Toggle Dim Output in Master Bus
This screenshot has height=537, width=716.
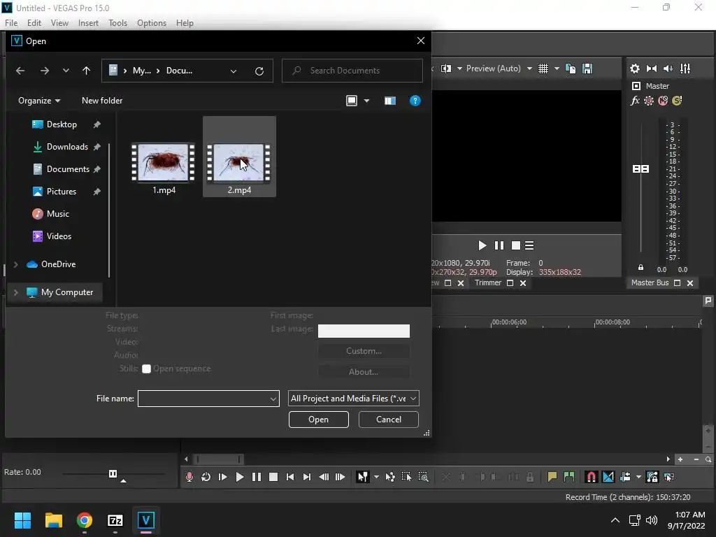click(668, 69)
